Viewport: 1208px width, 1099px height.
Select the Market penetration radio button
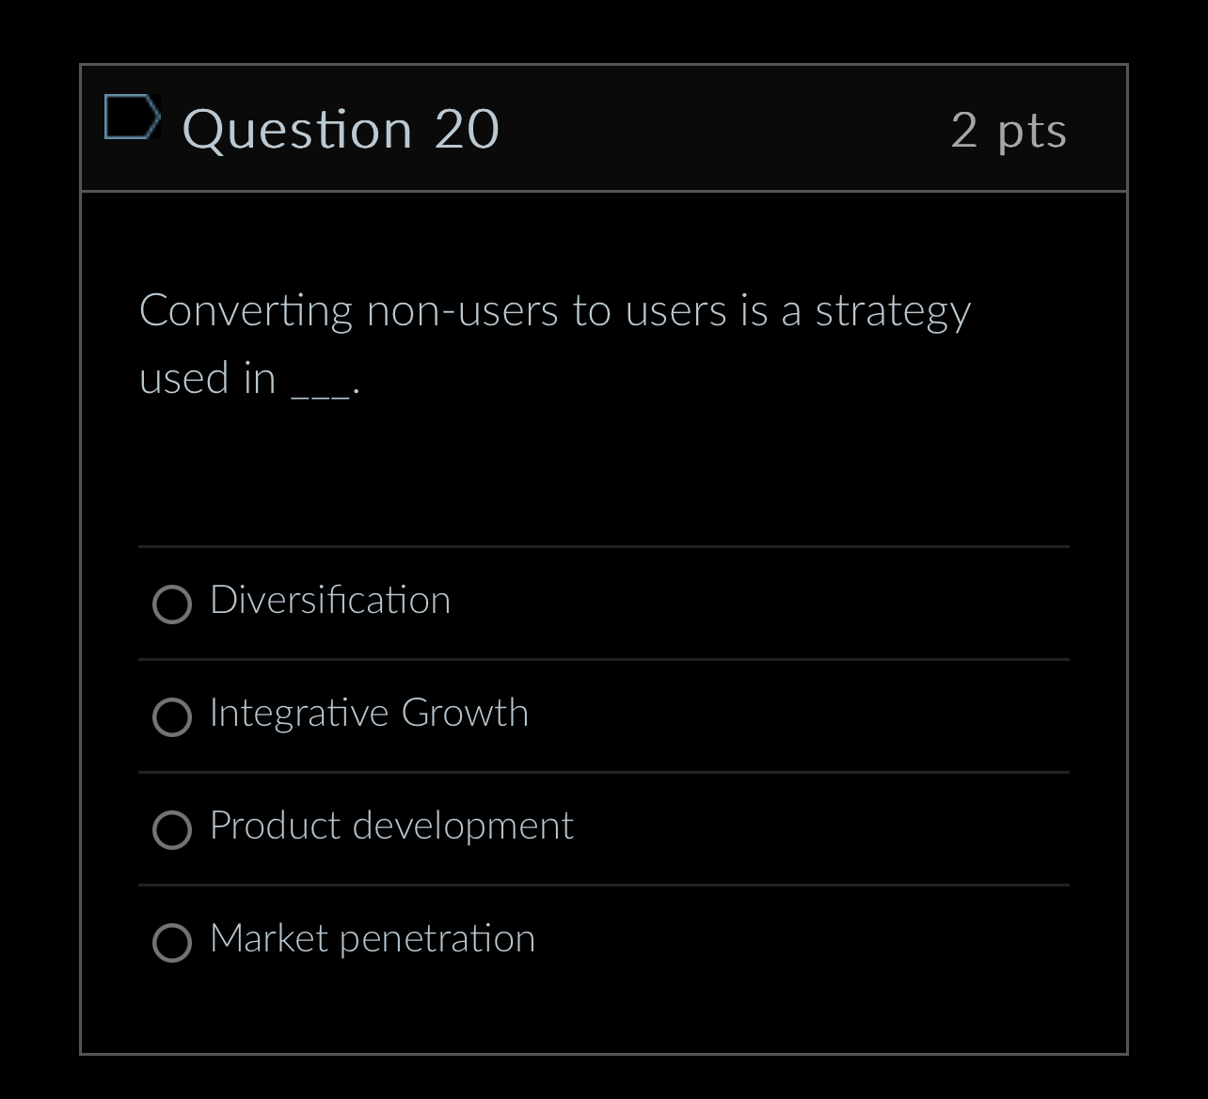[171, 941]
